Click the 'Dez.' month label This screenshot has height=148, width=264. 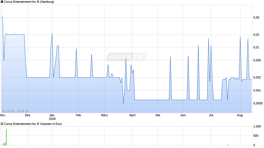point(28,115)
